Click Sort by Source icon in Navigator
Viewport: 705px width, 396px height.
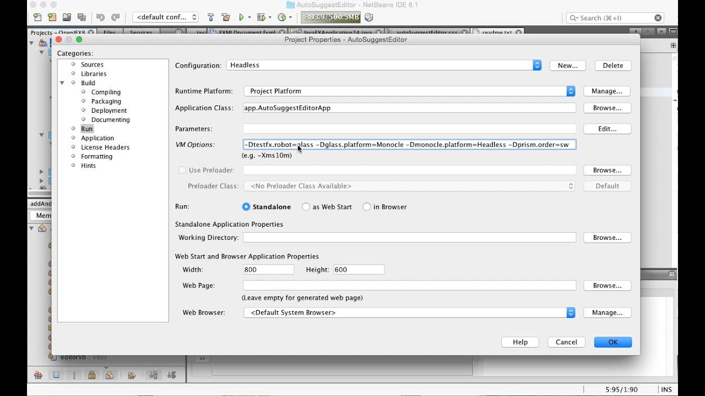click(x=171, y=375)
